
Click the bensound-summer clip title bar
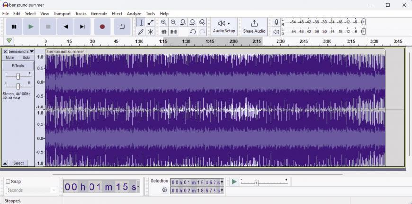[215, 52]
